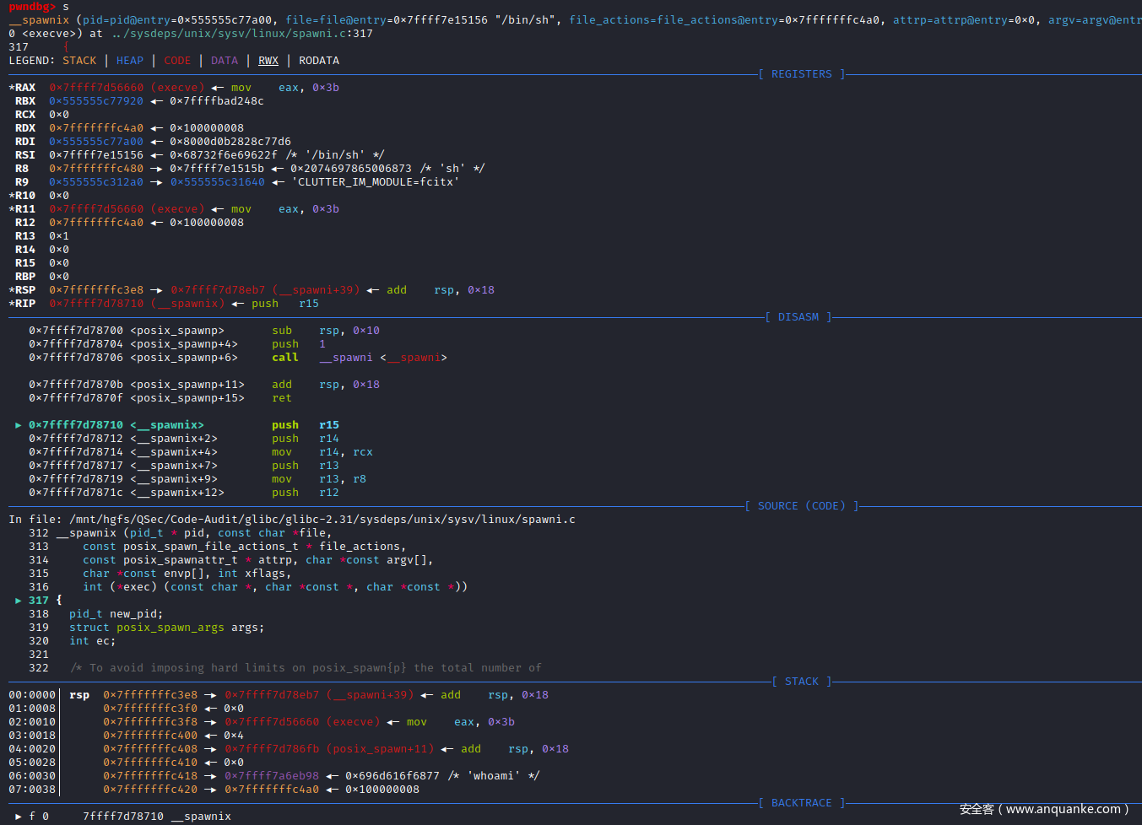The image size is (1142, 825).
Task: Select the RODATA legend label
Action: tap(319, 61)
